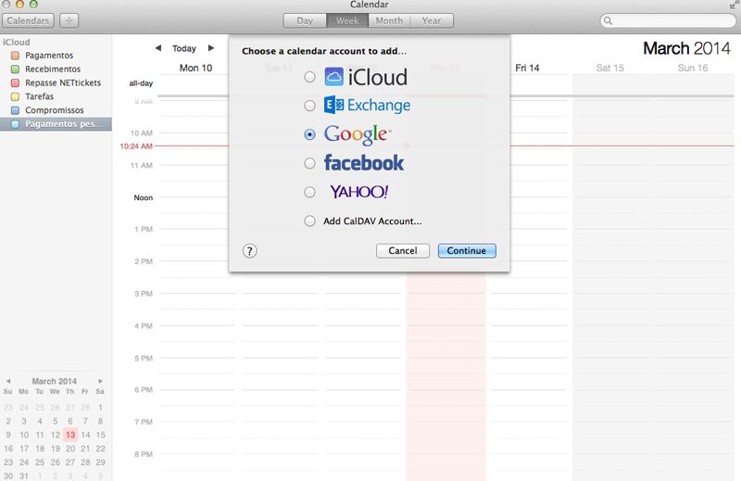
Task: Toggle the Recebimentos calendar checkbox
Action: click(x=15, y=70)
